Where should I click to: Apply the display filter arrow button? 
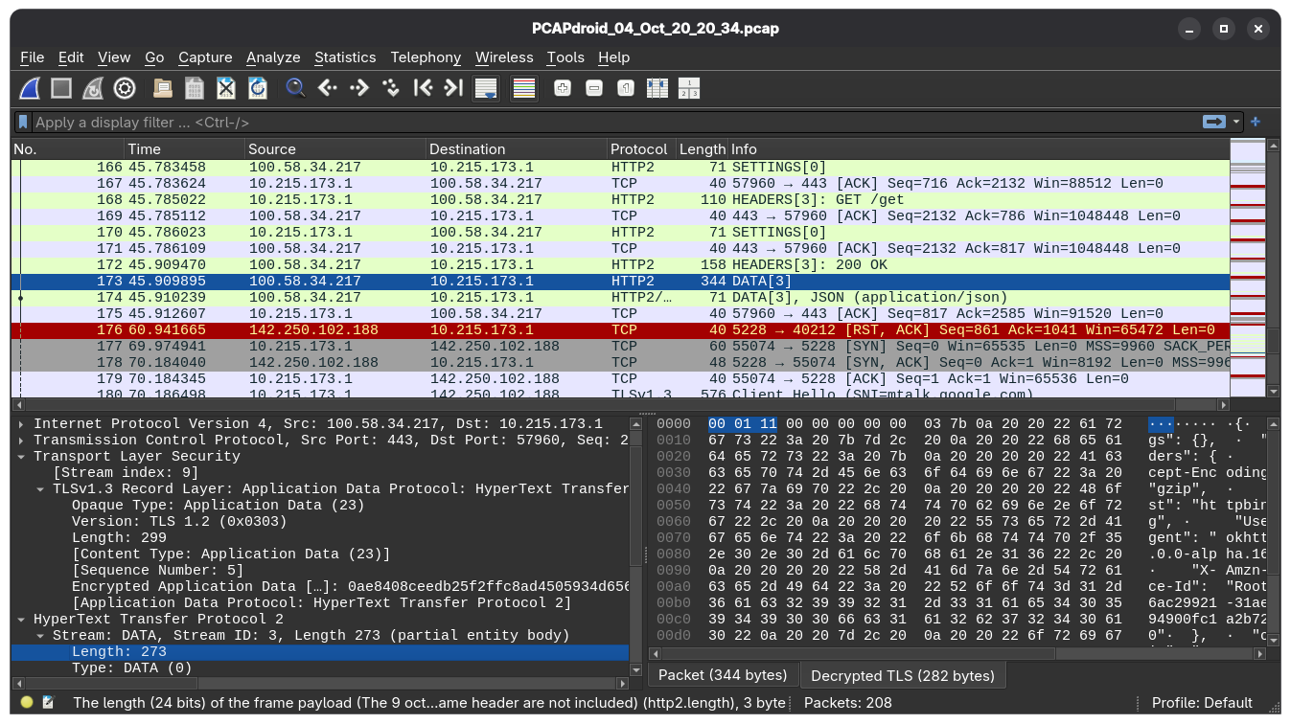(1214, 122)
